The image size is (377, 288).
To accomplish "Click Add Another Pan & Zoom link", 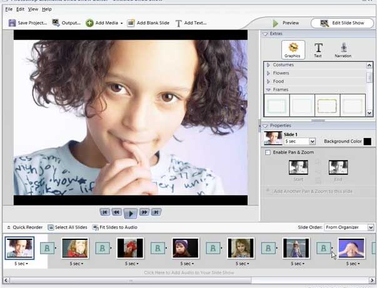I will (313, 191).
